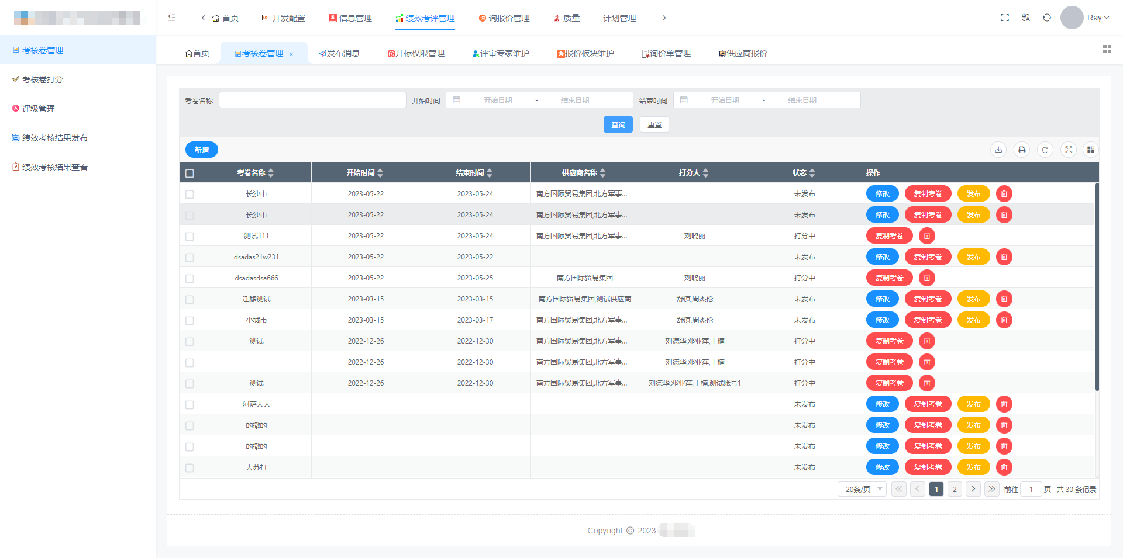Open column settings grid icon
Image resolution: width=1123 pixels, height=558 pixels.
tap(1091, 150)
